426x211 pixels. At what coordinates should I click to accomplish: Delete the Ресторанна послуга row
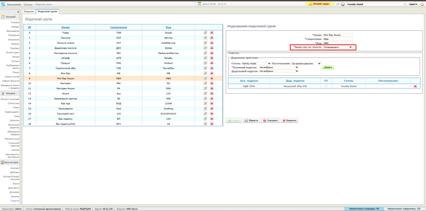click(x=211, y=53)
